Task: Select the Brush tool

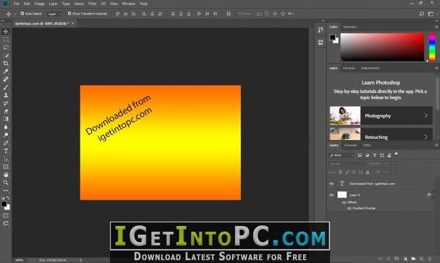Action: [x=6, y=87]
